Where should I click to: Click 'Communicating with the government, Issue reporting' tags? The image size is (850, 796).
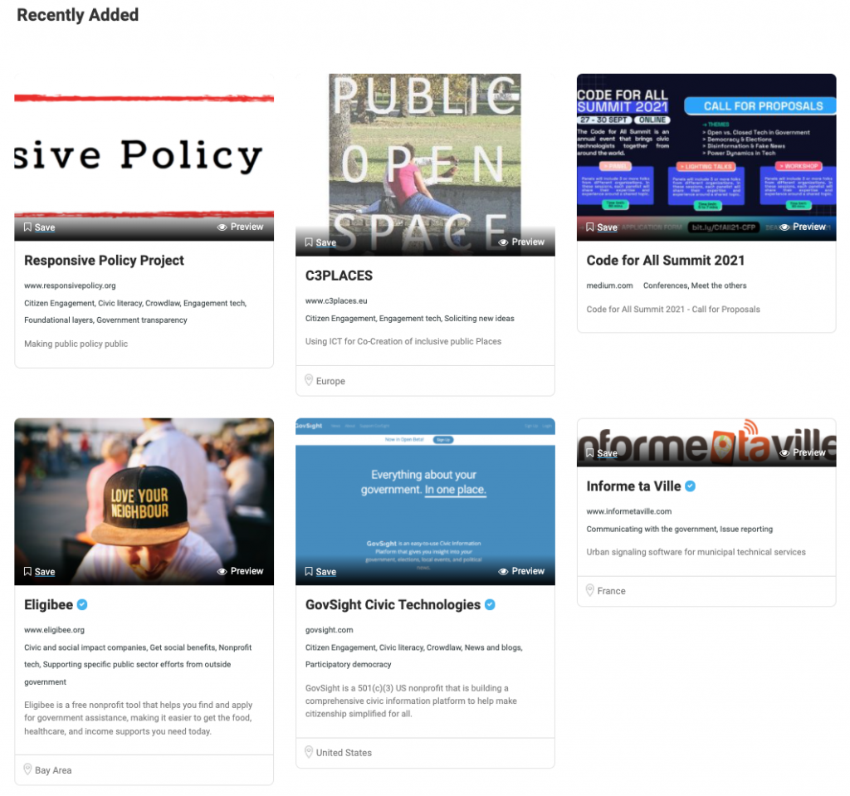(680, 530)
